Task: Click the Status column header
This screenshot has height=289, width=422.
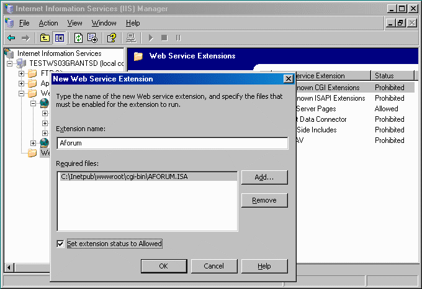Action: click(x=392, y=76)
